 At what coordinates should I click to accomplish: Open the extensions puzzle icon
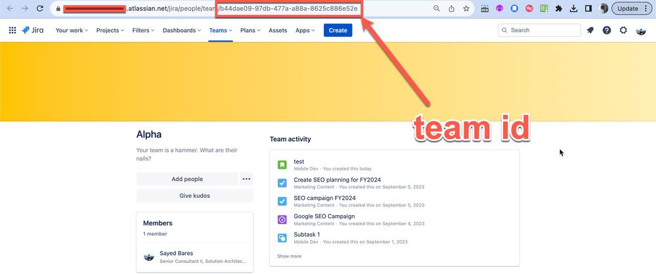[559, 9]
